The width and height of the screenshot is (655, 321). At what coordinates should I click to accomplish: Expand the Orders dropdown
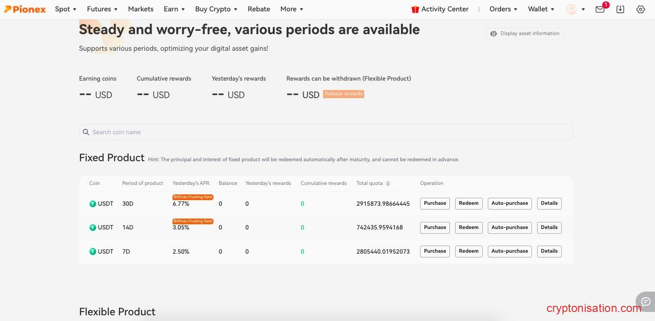point(503,9)
